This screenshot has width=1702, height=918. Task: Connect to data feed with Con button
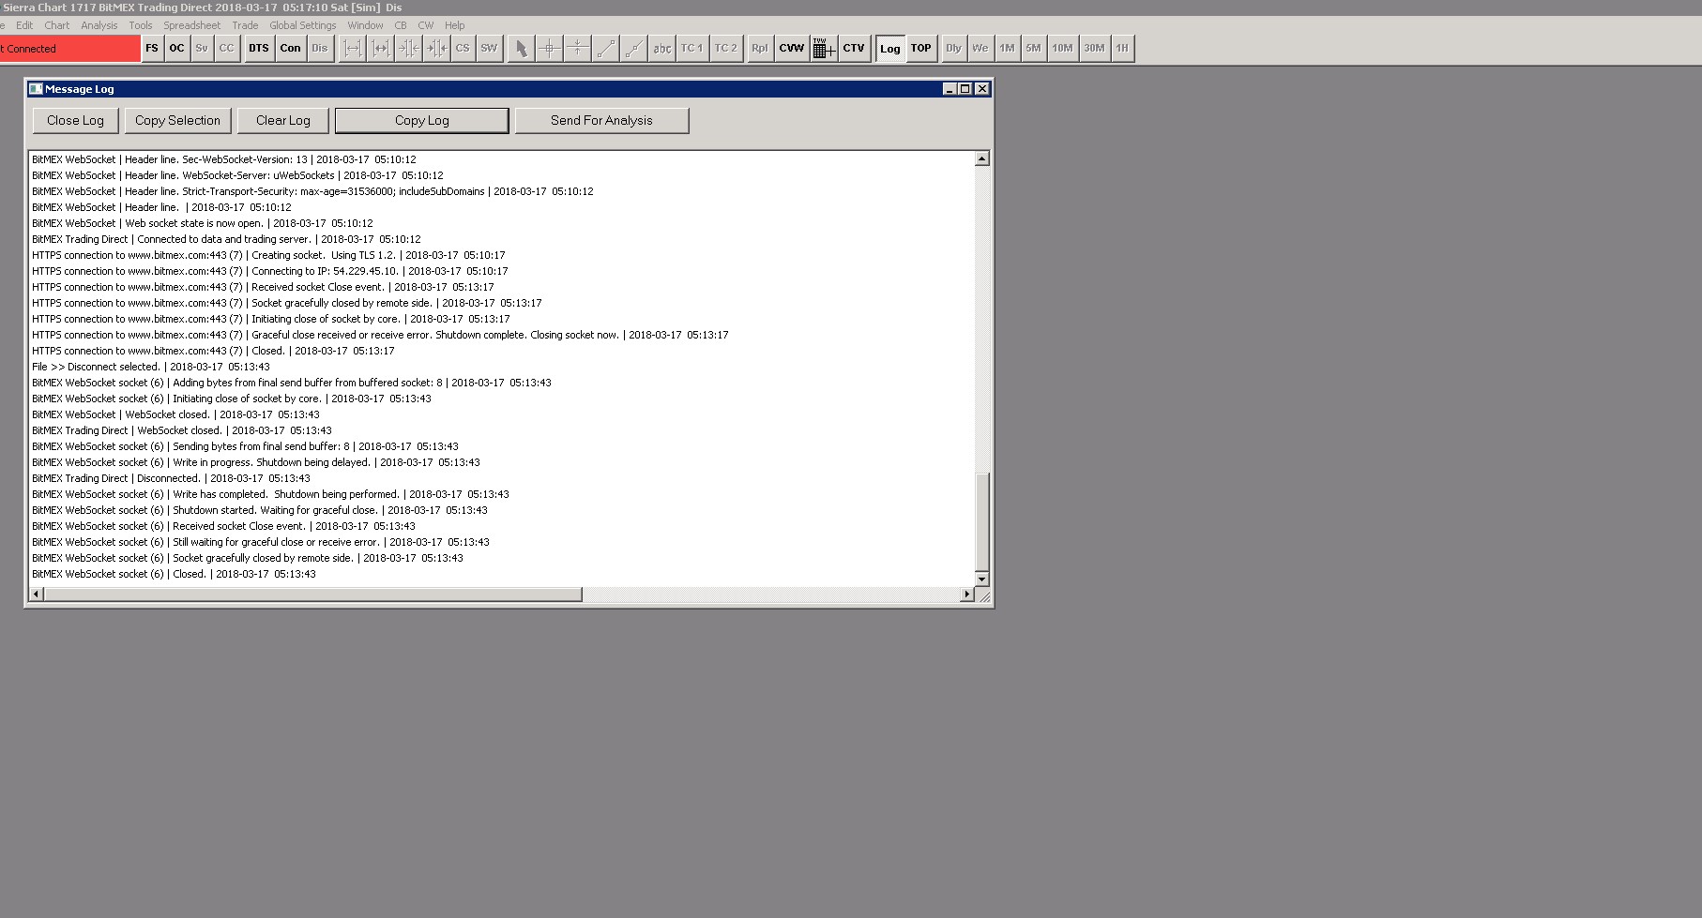click(x=291, y=49)
